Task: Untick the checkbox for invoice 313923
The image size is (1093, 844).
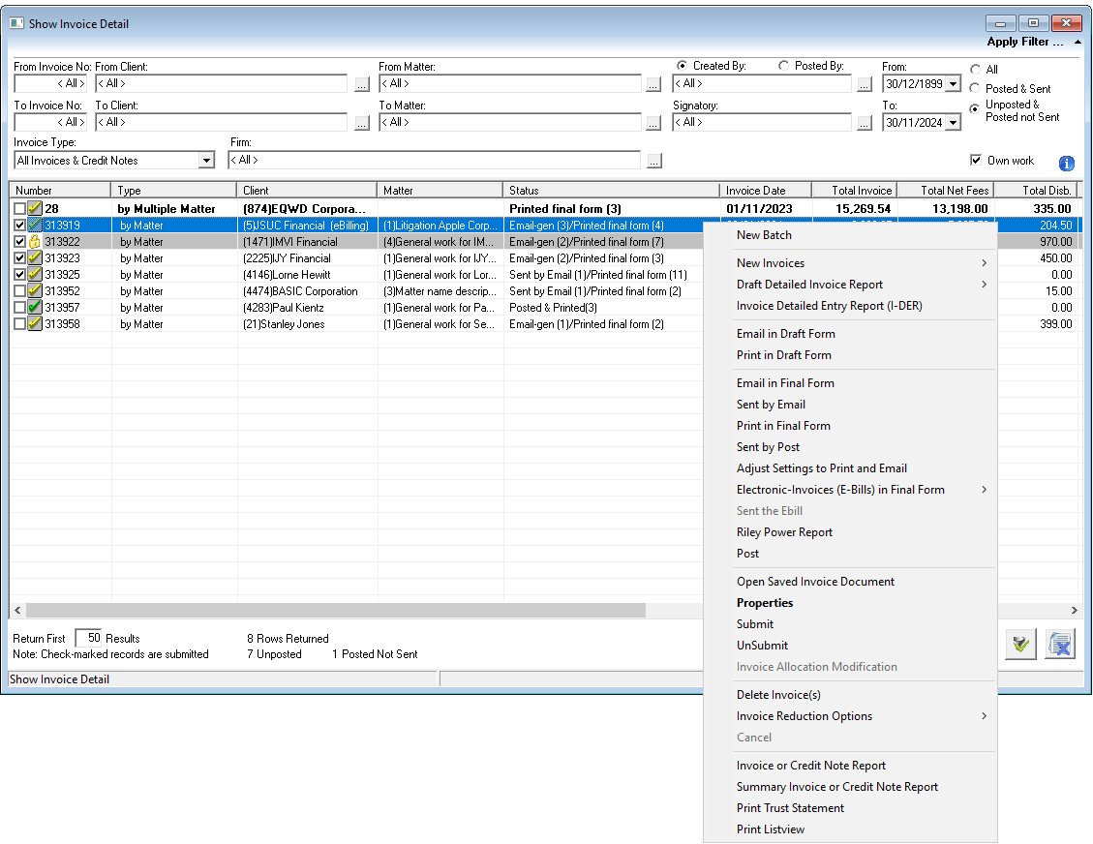Action: coord(19,257)
